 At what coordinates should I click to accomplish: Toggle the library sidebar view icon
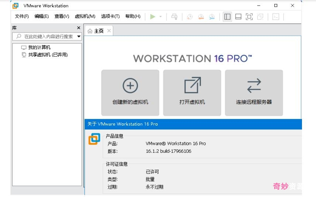pyautogui.click(x=227, y=17)
